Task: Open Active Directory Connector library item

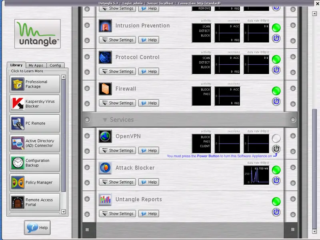Action: [x=35, y=143]
